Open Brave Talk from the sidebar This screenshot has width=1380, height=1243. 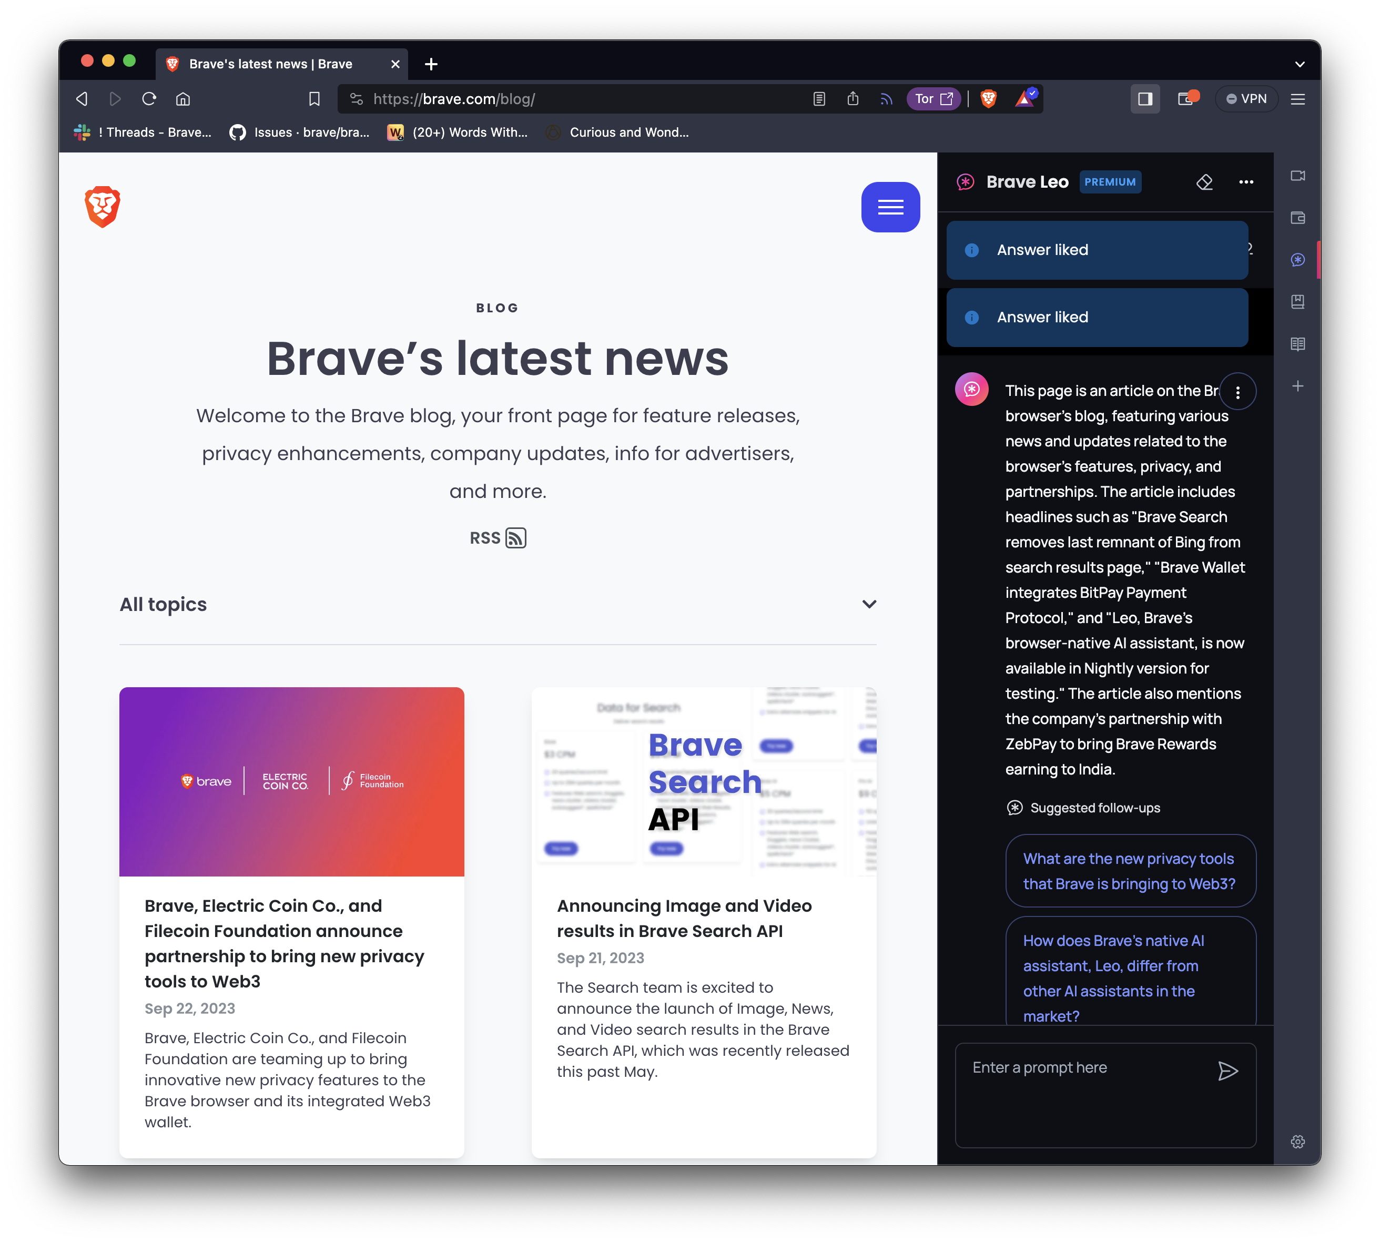pyautogui.click(x=1297, y=176)
